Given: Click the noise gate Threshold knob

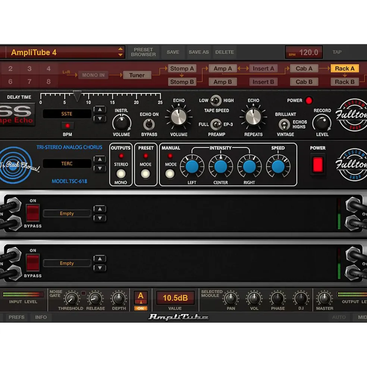Looking at the screenshot, I should point(72,298).
